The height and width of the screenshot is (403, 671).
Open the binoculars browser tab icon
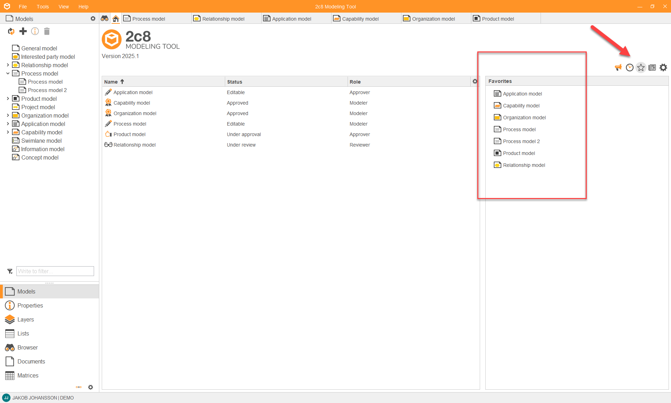tap(105, 18)
